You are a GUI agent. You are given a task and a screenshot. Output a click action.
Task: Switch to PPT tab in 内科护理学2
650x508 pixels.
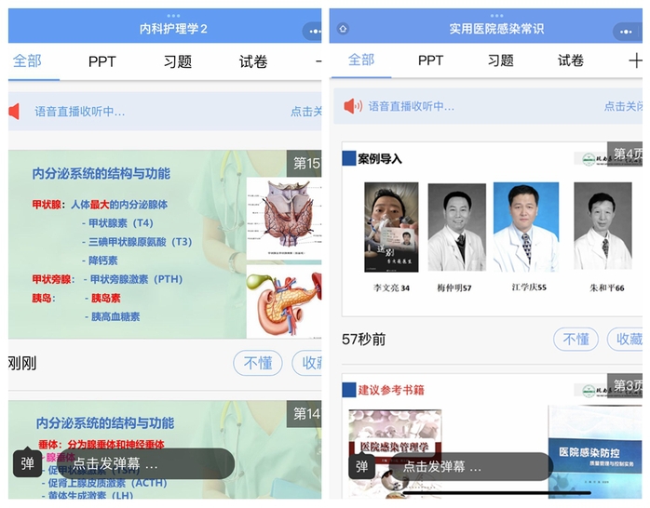102,61
